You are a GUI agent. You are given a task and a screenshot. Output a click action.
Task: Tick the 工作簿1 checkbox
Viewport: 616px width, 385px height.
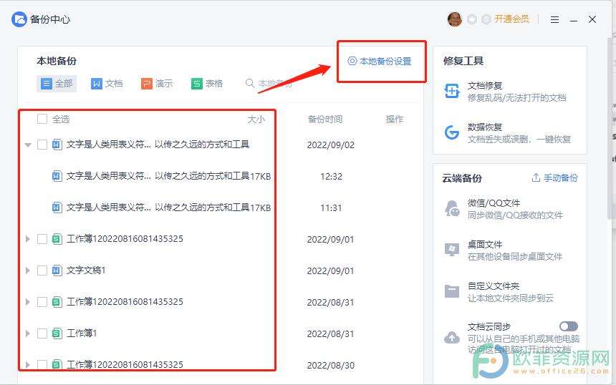click(42, 333)
